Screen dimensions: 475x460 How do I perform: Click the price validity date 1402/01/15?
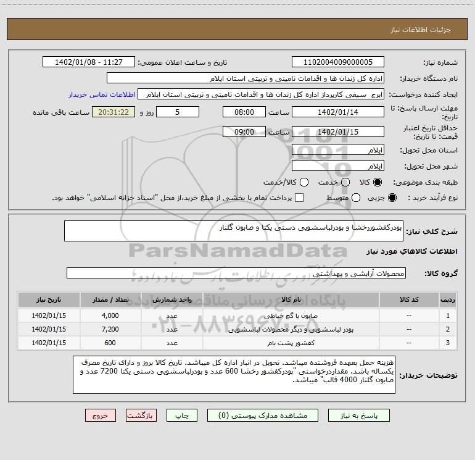coord(338,132)
